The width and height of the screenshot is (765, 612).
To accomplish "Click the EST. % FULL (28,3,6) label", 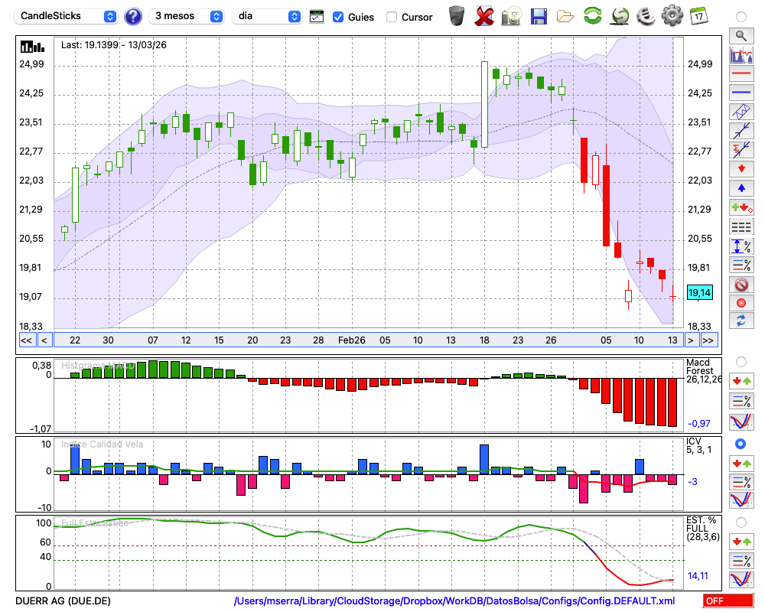I will click(x=702, y=529).
